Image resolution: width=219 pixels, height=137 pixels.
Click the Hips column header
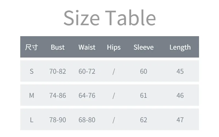114,47
